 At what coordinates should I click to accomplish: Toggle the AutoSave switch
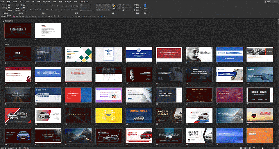9,16
